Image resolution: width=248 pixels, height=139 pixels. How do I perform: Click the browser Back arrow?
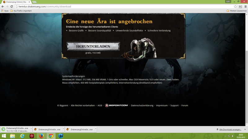[3, 6]
